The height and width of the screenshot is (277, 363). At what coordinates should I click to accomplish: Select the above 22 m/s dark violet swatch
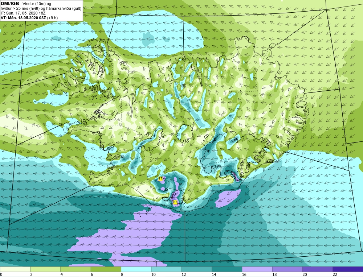point(348,269)
